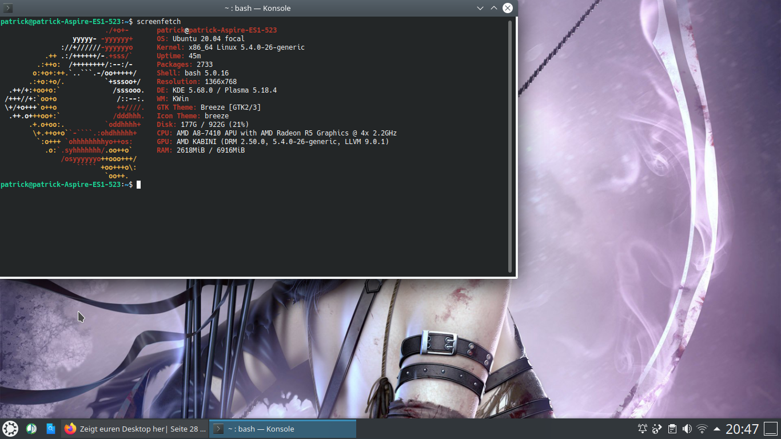Open the Wi-Fi networks tray applet
Image resolution: width=781 pixels, height=439 pixels.
click(702, 429)
